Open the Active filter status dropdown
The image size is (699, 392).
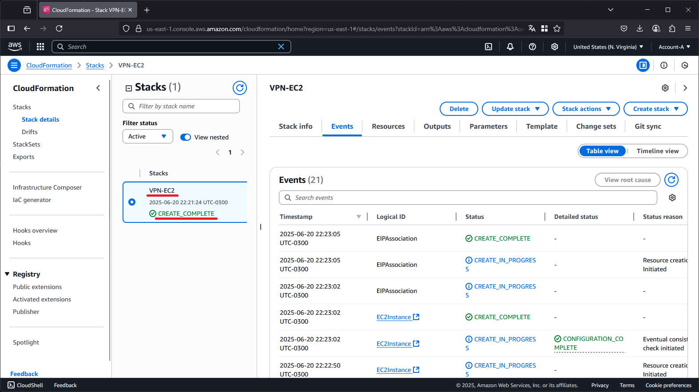pos(148,136)
